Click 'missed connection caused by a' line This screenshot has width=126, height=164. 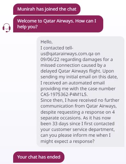73,65
